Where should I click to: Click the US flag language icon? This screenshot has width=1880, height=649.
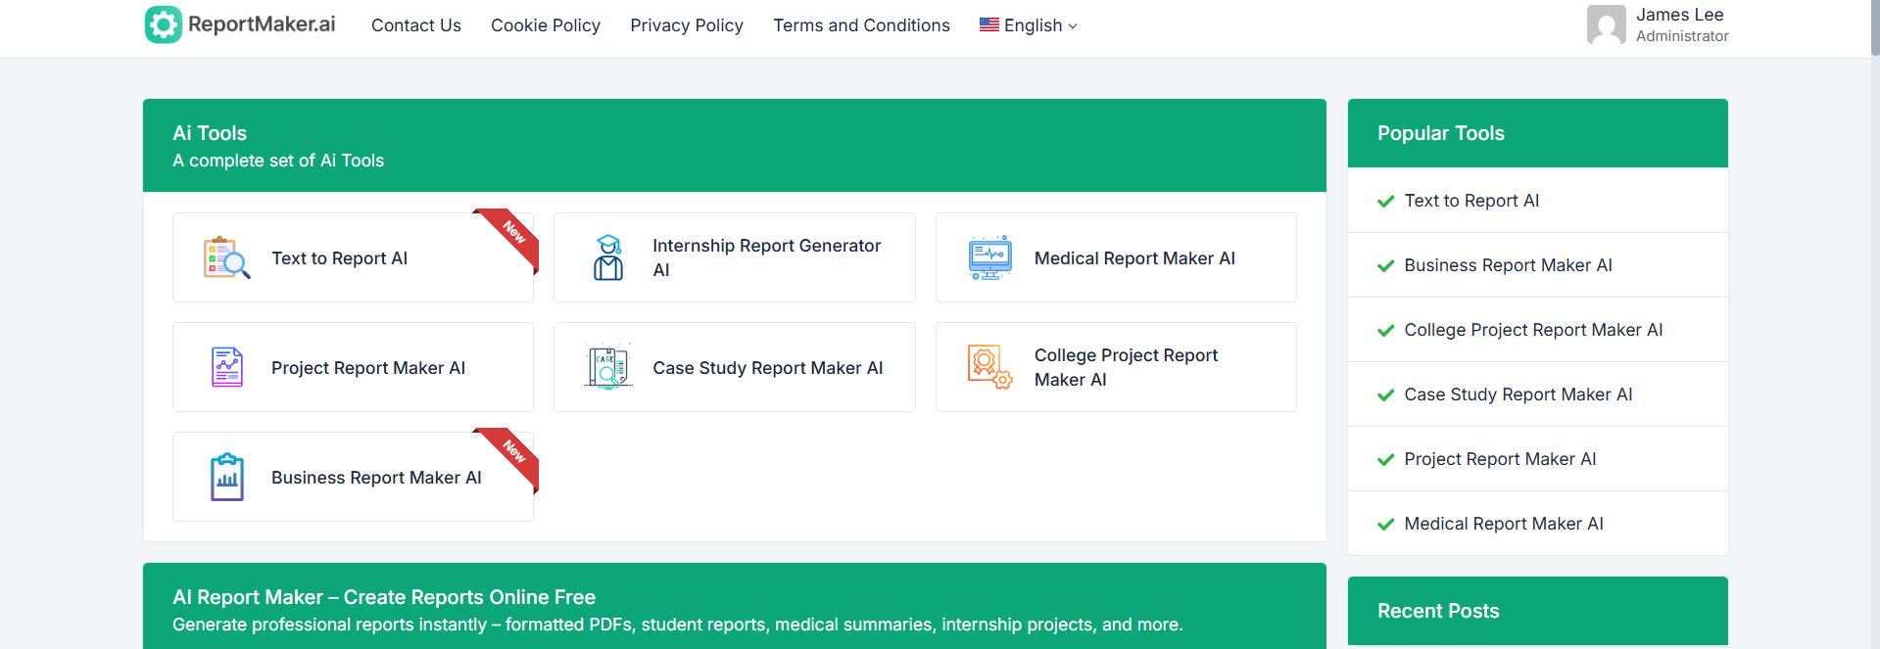pos(988,24)
